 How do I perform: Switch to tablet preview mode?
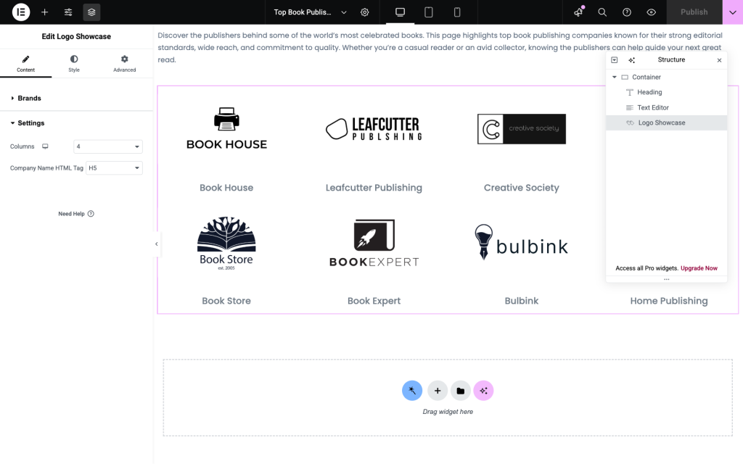pyautogui.click(x=428, y=12)
